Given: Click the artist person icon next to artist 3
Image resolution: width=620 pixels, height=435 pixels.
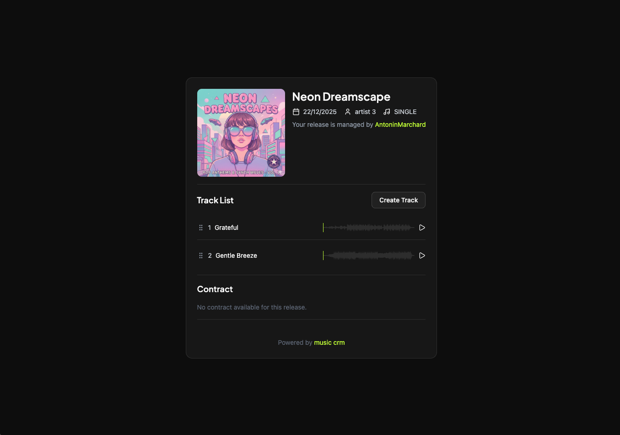Looking at the screenshot, I should (x=348, y=111).
